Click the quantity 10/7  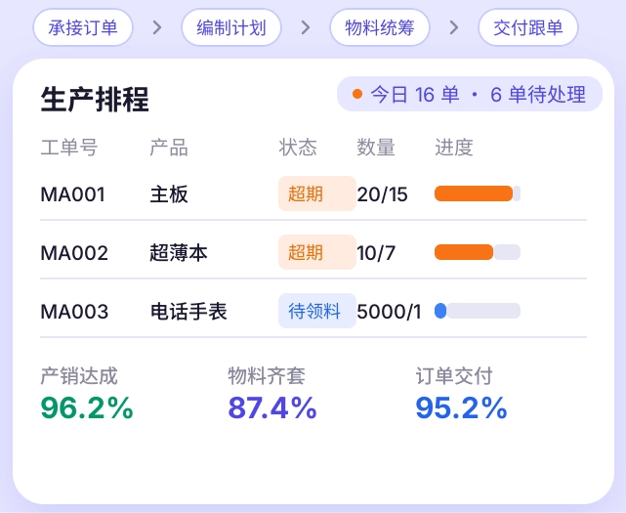376,253
